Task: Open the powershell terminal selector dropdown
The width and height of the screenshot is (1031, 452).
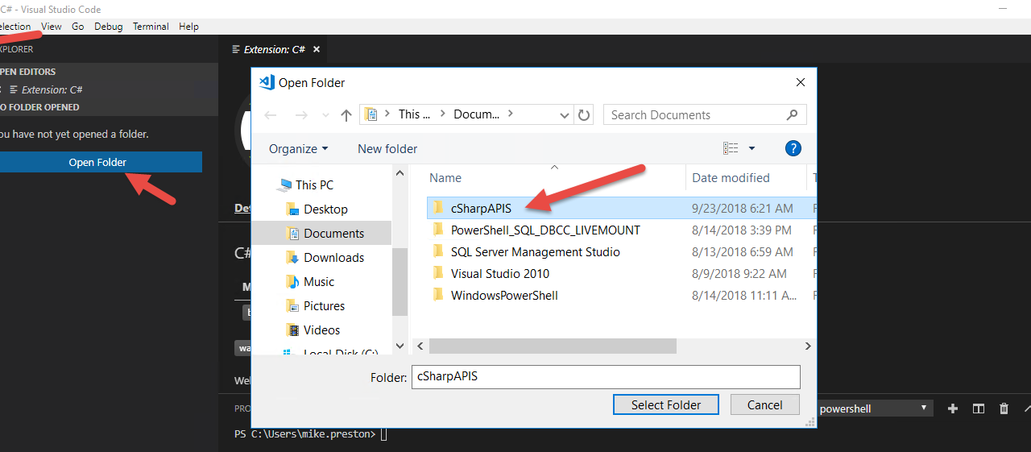Action: 874,408
